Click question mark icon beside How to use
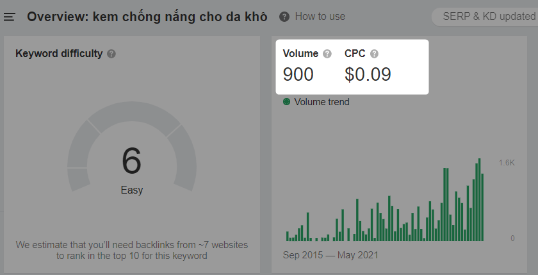This screenshot has height=275, width=538. 284,17
